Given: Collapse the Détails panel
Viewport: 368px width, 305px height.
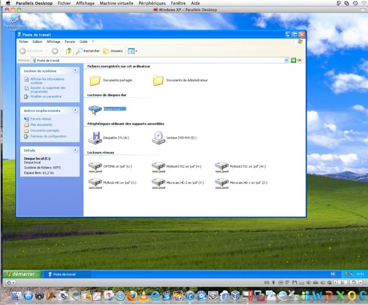Looking at the screenshot, I should coord(76,150).
